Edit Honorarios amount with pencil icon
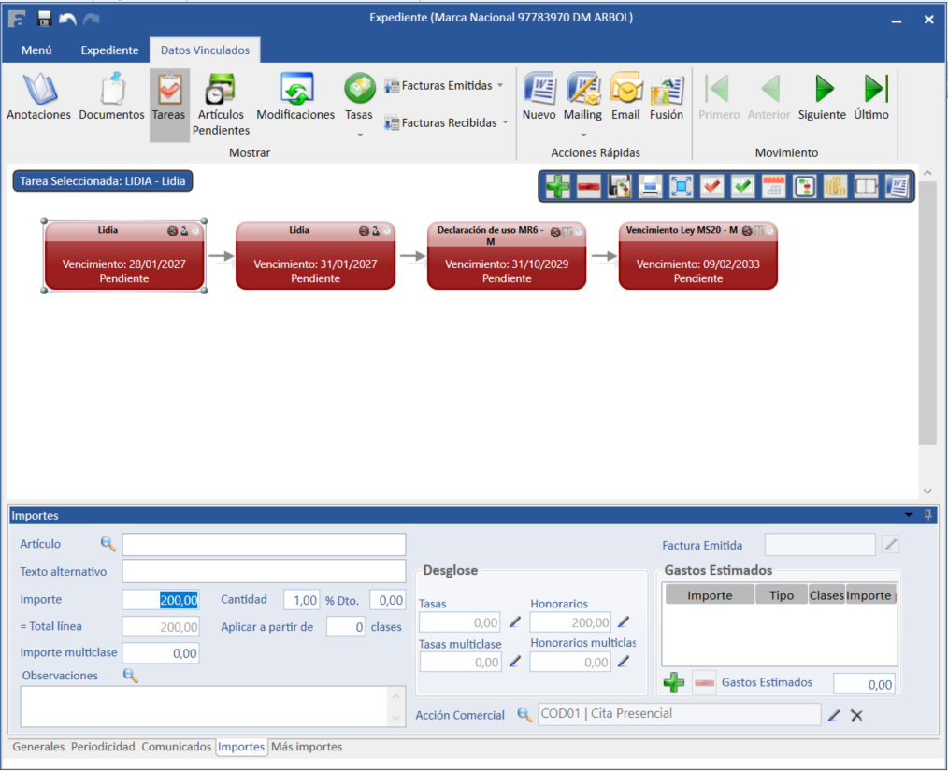Image resolution: width=948 pixels, height=771 pixels. click(x=624, y=622)
